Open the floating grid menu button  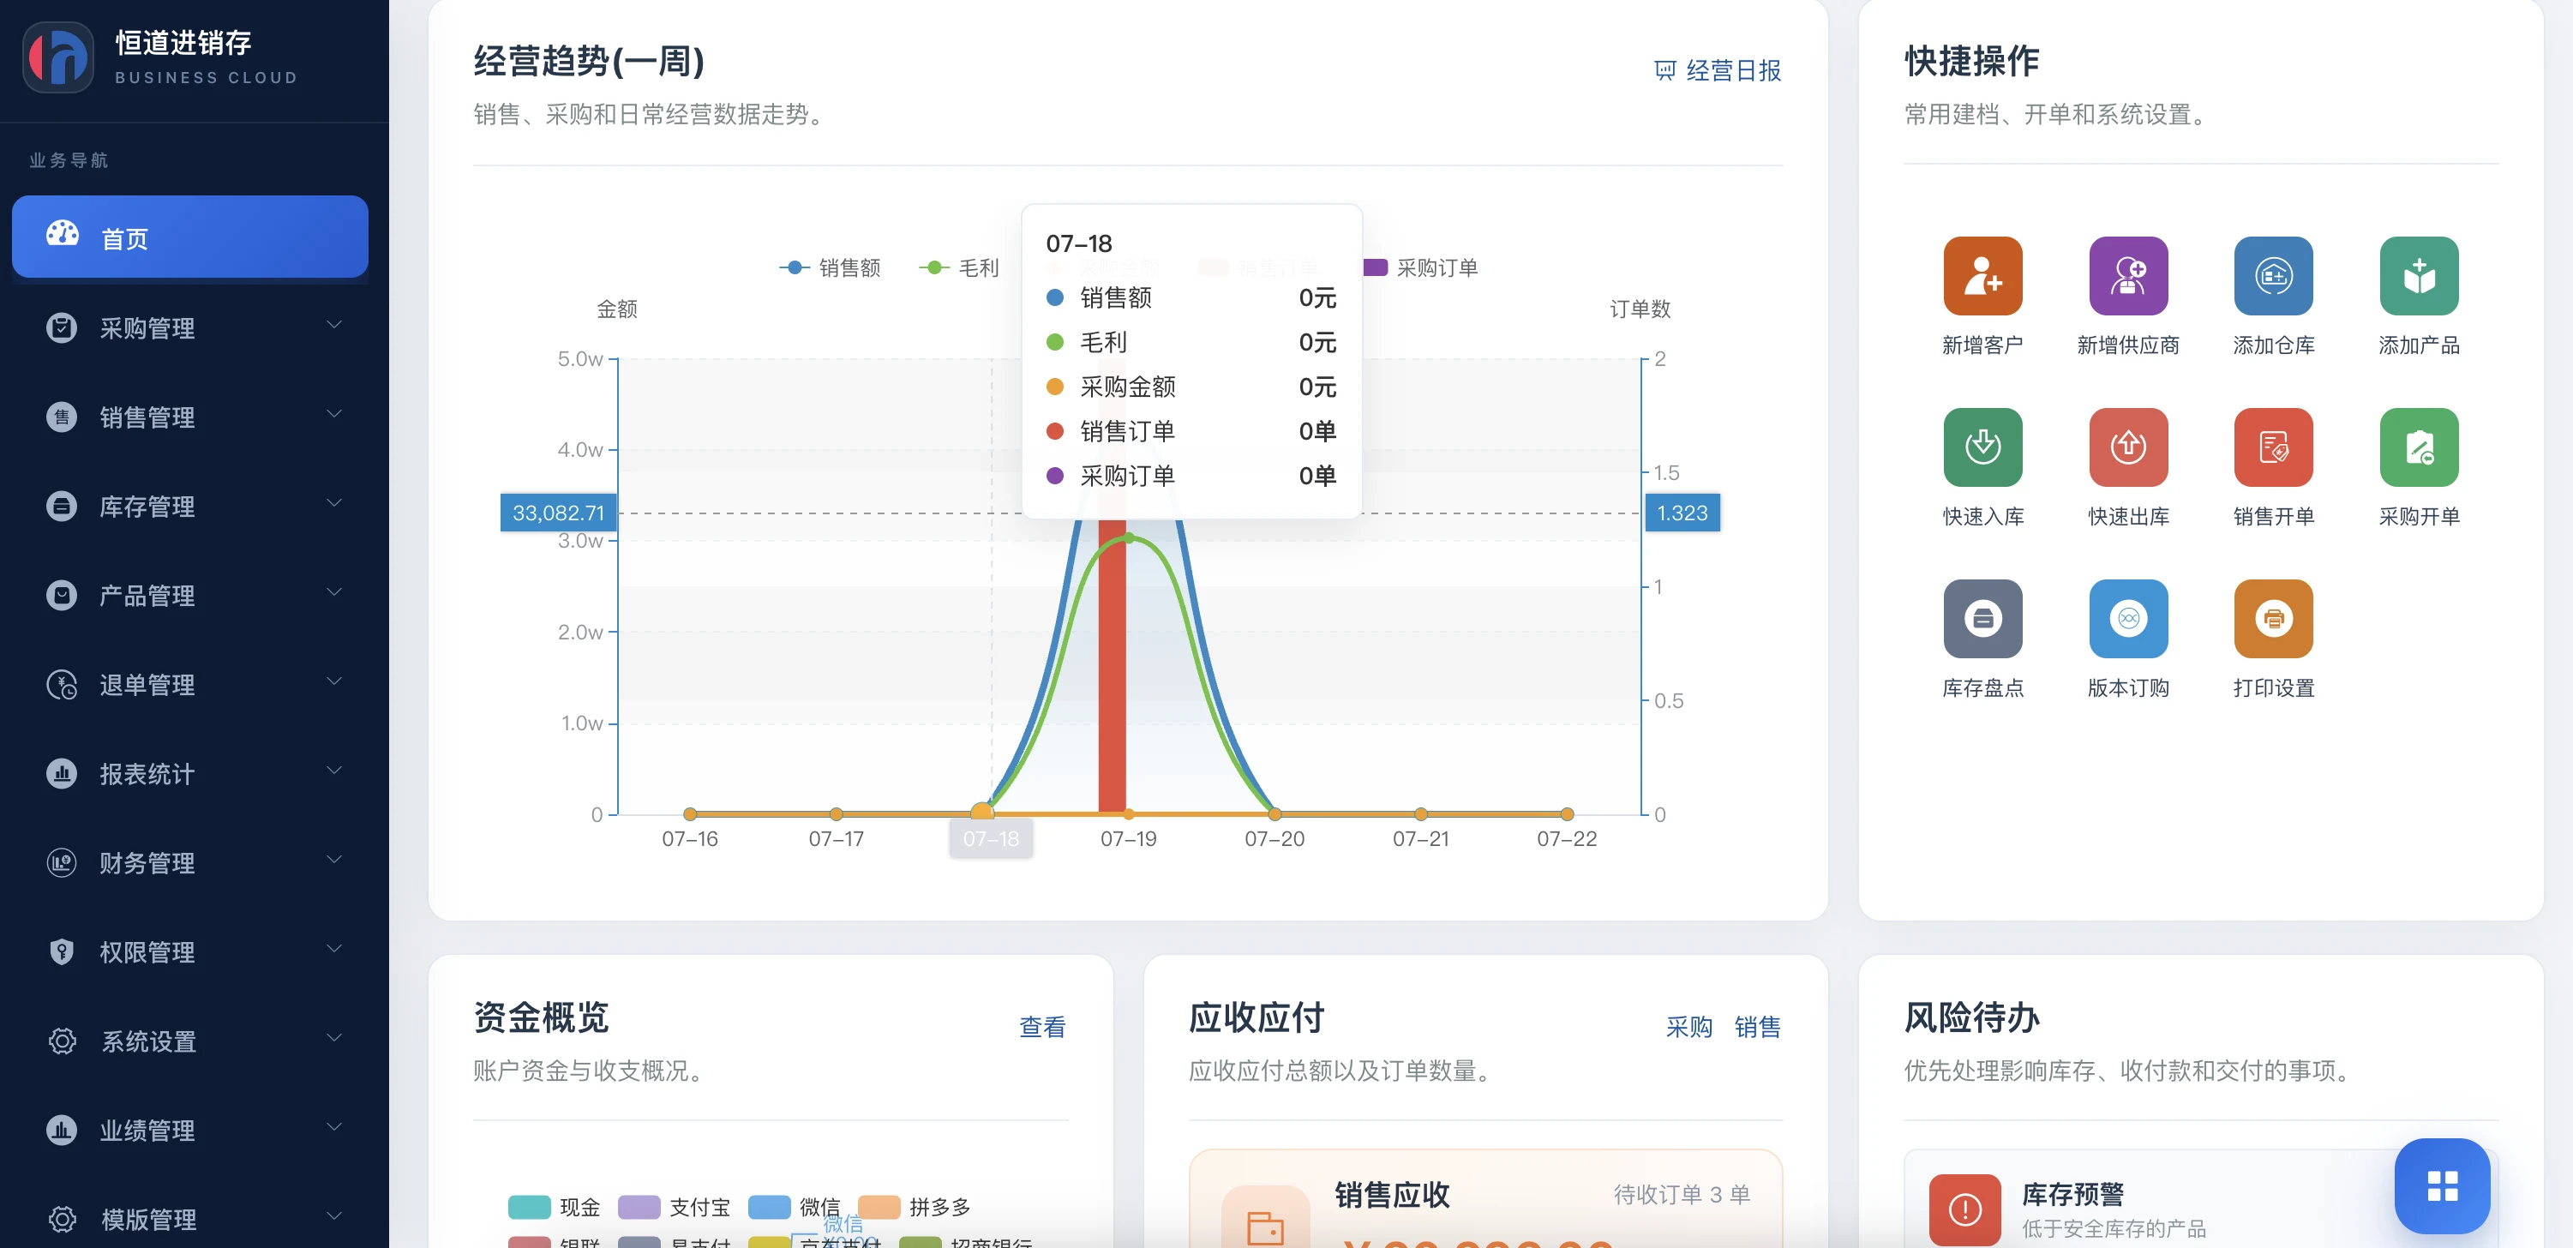(x=2441, y=1186)
